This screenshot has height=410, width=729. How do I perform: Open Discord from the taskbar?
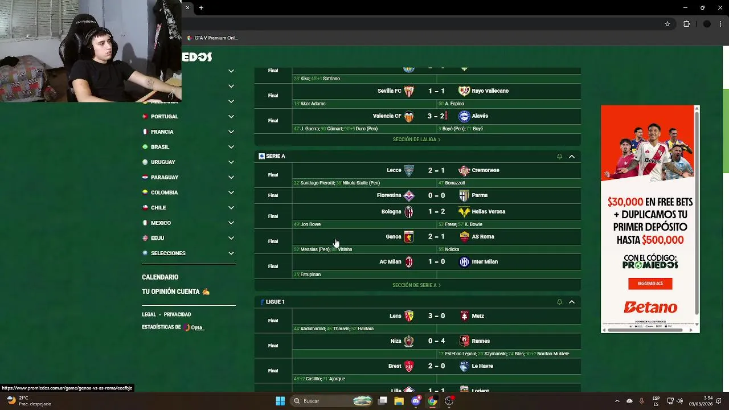pos(416,401)
